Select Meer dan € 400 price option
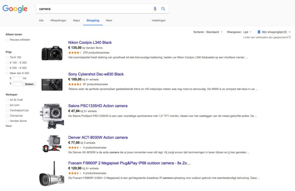The width and height of the screenshot is (295, 191). [7, 73]
